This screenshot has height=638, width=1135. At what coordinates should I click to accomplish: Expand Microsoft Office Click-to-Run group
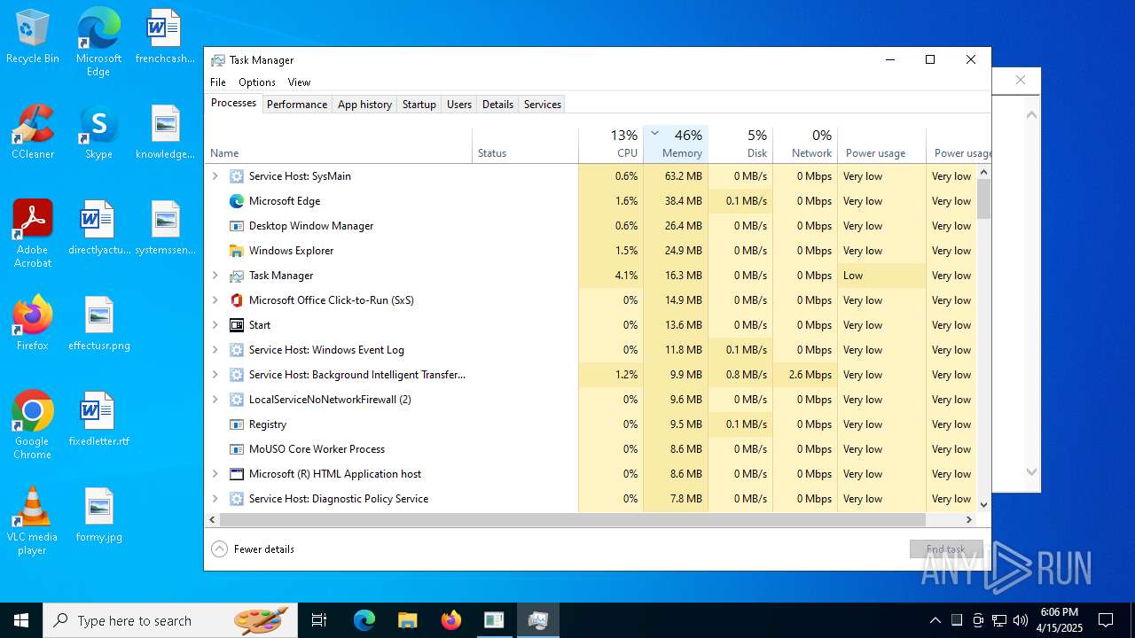[x=215, y=300]
